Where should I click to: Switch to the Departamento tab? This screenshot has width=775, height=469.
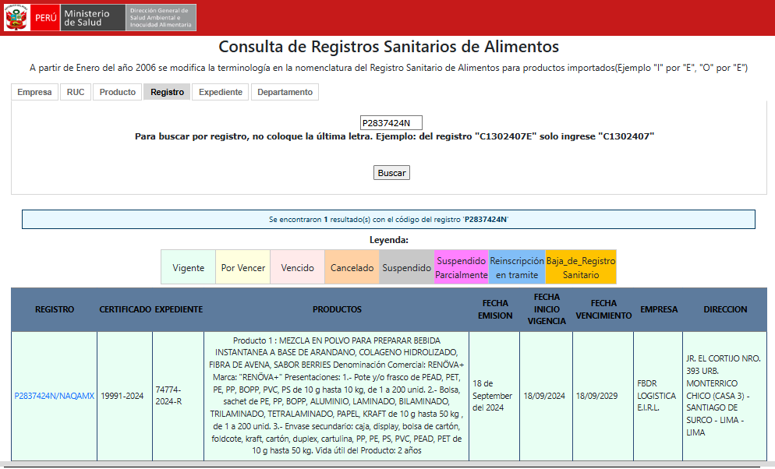(285, 92)
